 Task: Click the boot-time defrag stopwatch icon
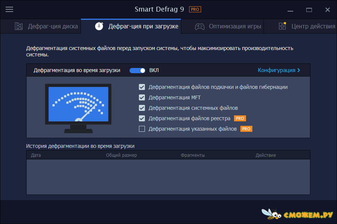click(99, 26)
